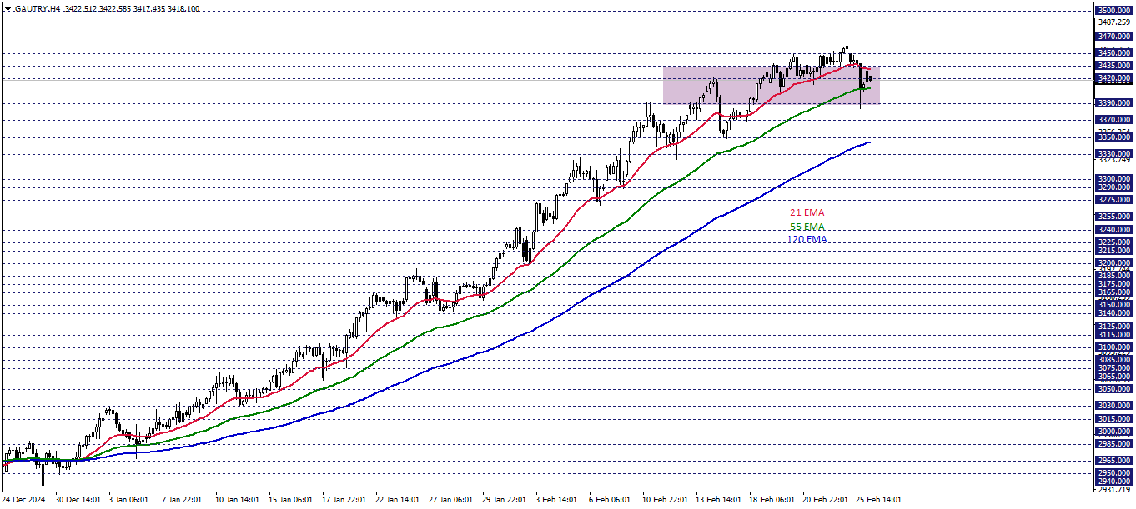Click the 3015.000 price level label

click(x=1114, y=419)
